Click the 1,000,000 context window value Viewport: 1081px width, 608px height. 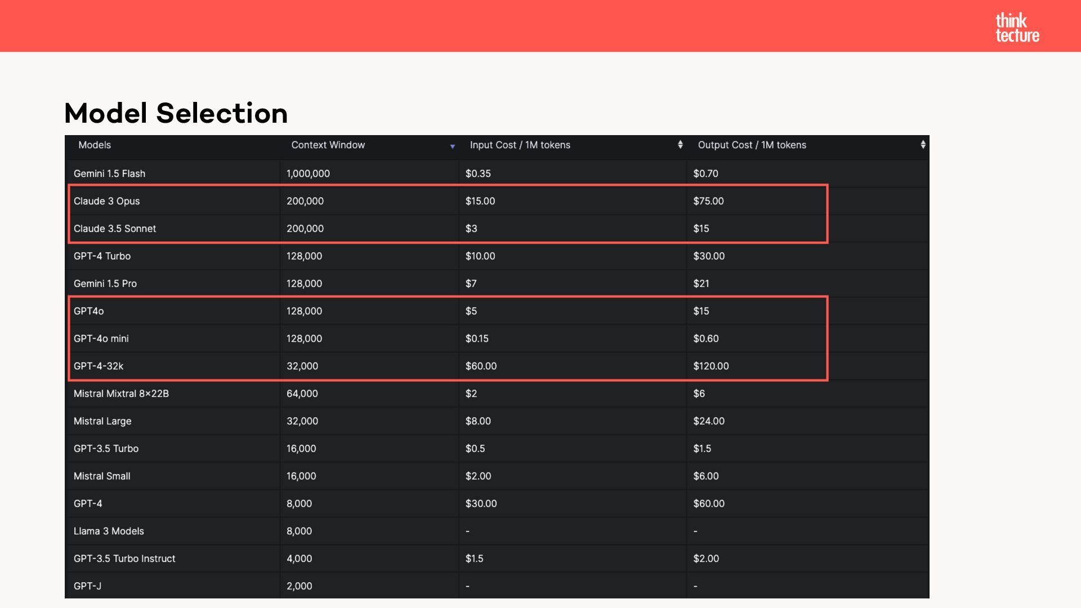308,173
